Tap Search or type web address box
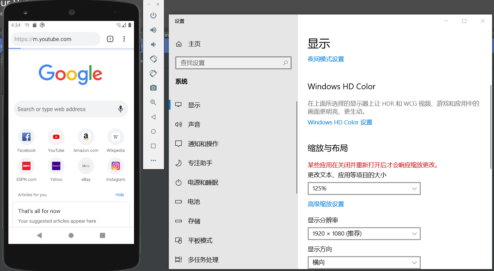 point(71,109)
